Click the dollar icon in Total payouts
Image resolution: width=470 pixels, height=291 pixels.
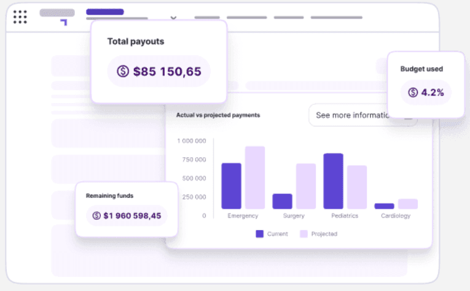click(123, 72)
